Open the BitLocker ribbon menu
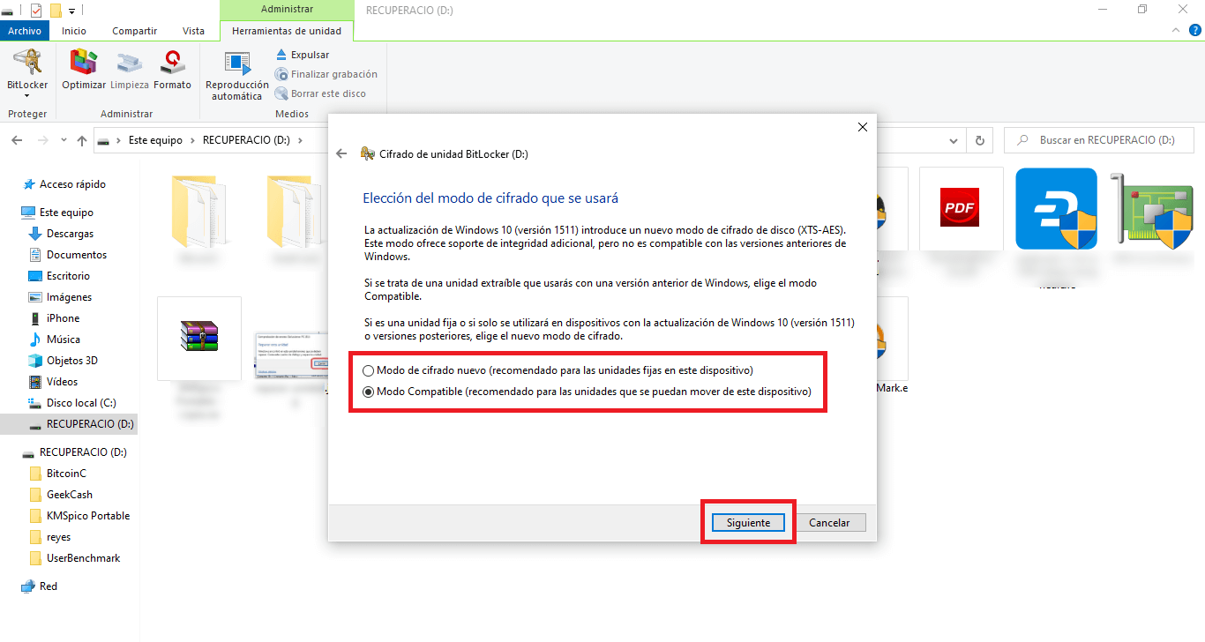 (x=27, y=73)
